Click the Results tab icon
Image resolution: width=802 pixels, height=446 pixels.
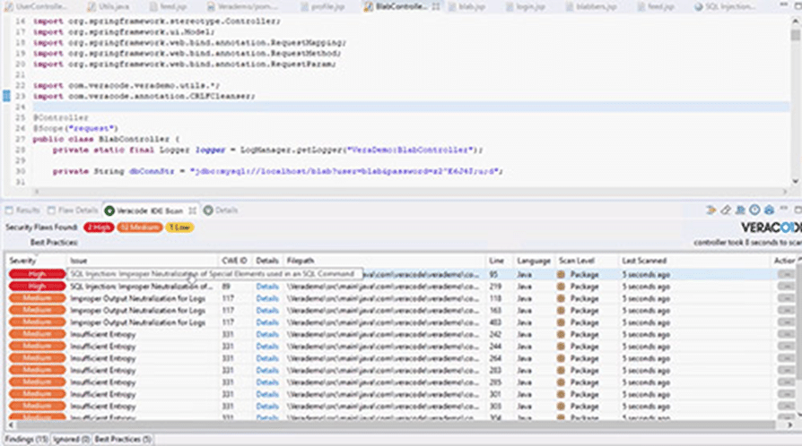tap(9, 210)
